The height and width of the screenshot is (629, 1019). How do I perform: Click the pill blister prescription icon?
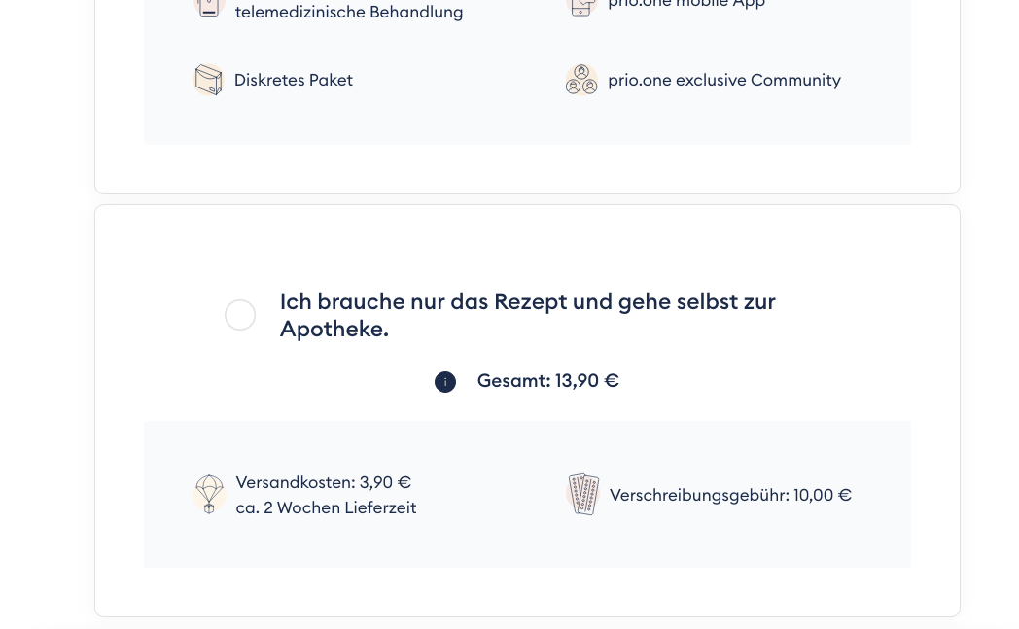[x=582, y=494]
